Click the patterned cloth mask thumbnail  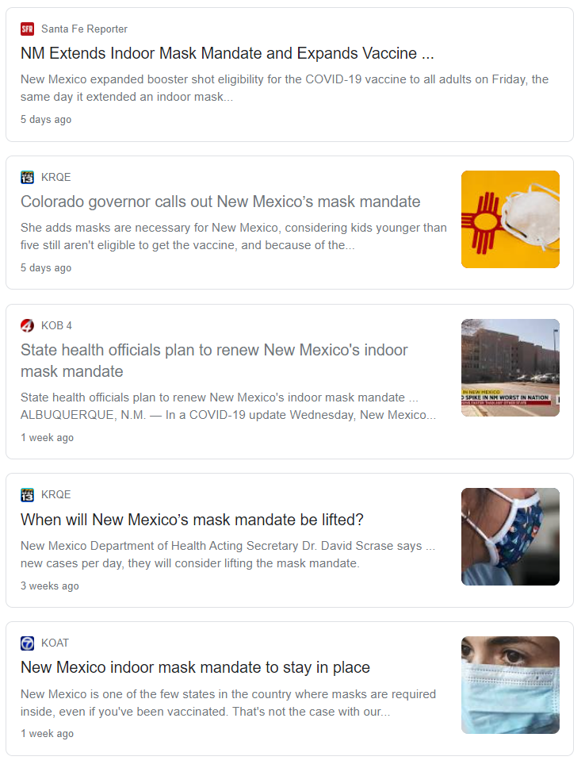tap(510, 537)
